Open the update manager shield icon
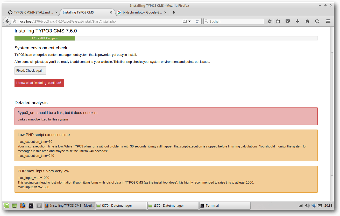 click(314, 206)
